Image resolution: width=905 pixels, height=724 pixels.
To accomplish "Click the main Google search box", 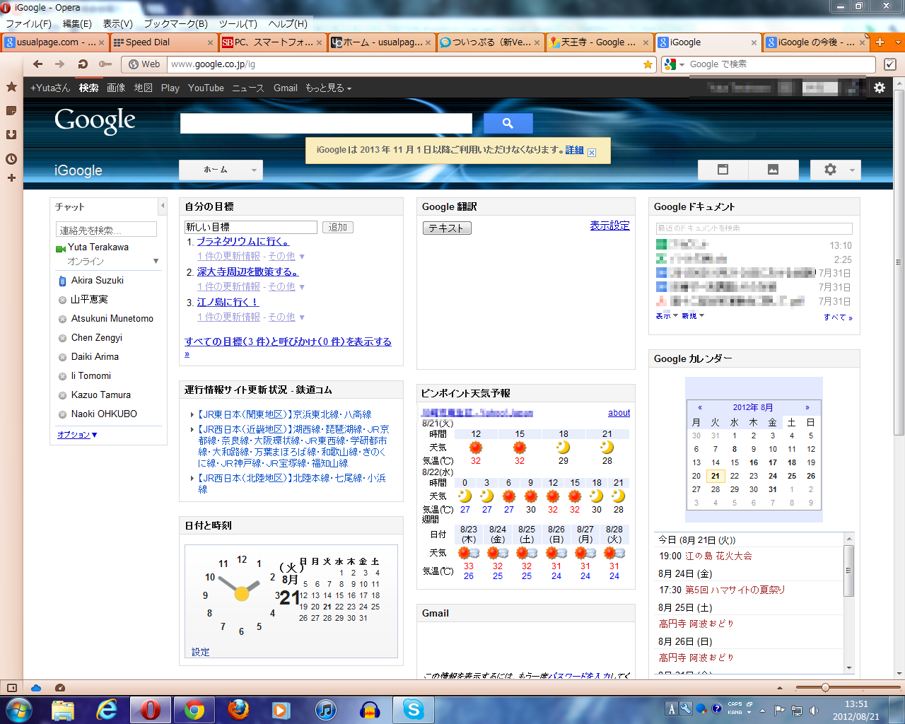I will point(326,123).
